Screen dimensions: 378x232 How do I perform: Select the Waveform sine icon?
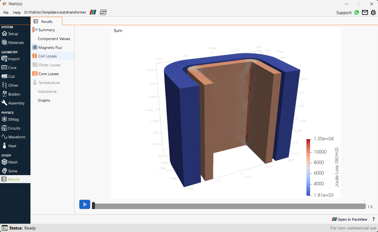point(4,137)
